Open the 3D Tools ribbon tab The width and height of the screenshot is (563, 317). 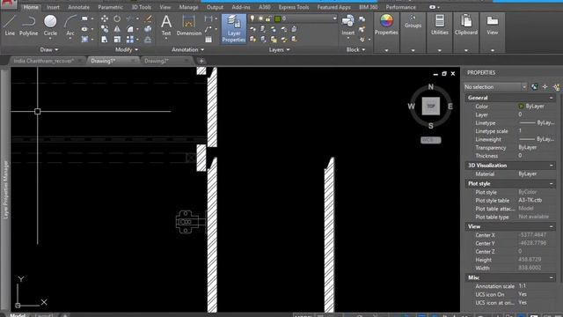click(141, 7)
